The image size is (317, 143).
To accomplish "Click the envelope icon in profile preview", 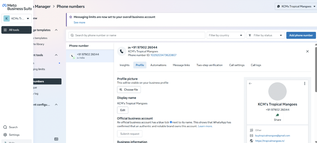I will [x=251, y=136].
